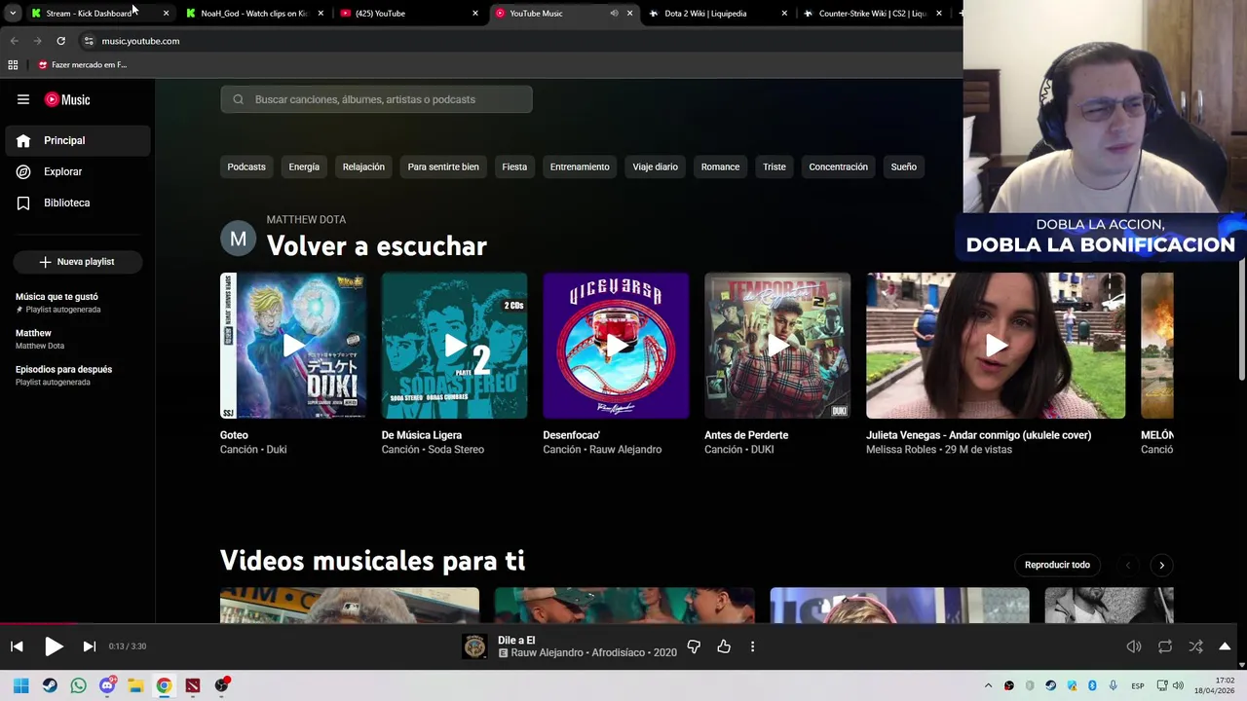Select the Relajación mood chip
Image resolution: width=1247 pixels, height=701 pixels.
pyautogui.click(x=363, y=166)
